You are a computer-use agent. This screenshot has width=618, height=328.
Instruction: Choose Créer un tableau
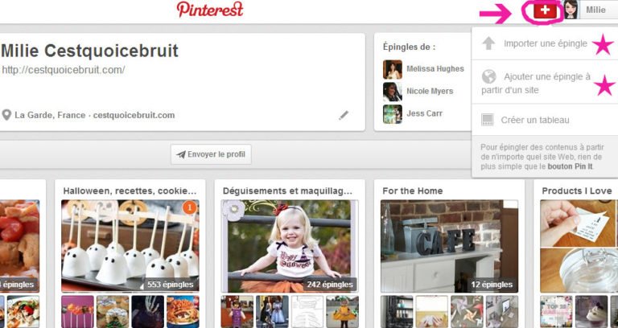[x=535, y=120]
